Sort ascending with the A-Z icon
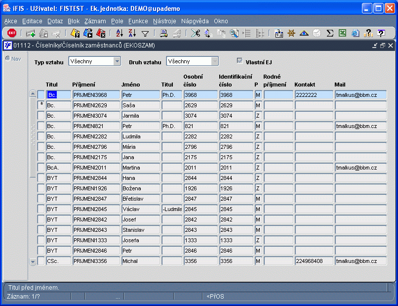The width and height of the screenshot is (398, 306). tap(119, 33)
